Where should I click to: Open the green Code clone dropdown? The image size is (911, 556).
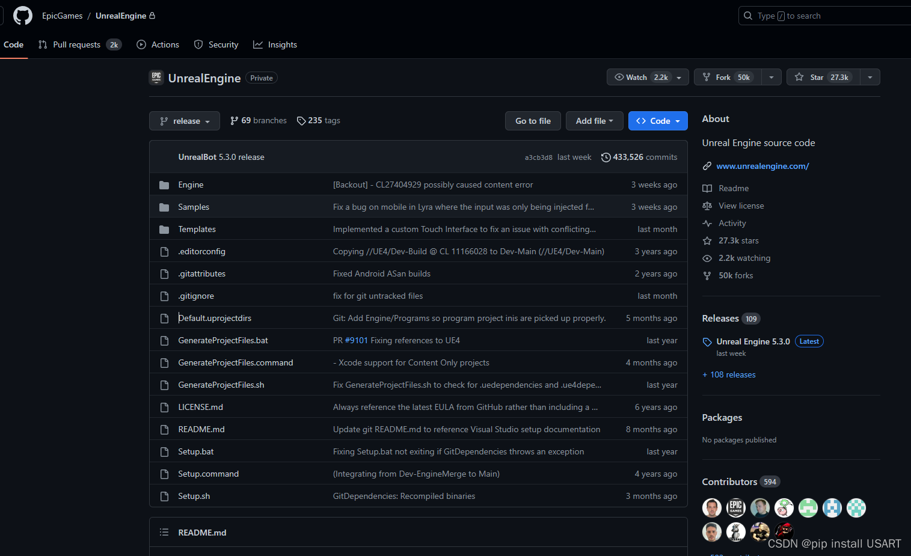point(658,121)
